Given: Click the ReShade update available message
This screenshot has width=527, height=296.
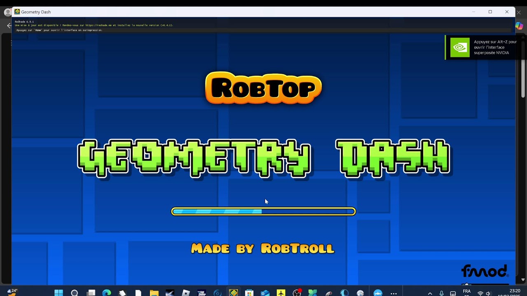Looking at the screenshot, I should [94, 25].
